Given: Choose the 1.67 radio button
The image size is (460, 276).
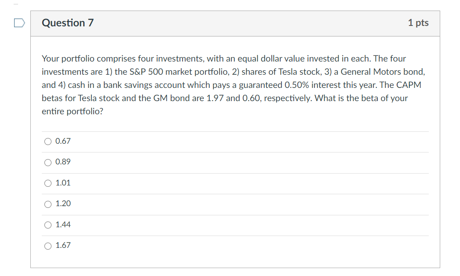Looking at the screenshot, I should coord(48,246).
